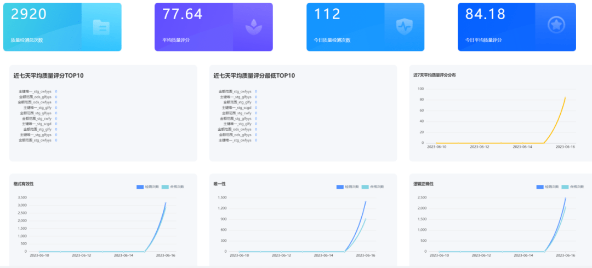
Task: Toggle 检测次数 legend in 逻辑正确性 chart
Action: click(545, 187)
